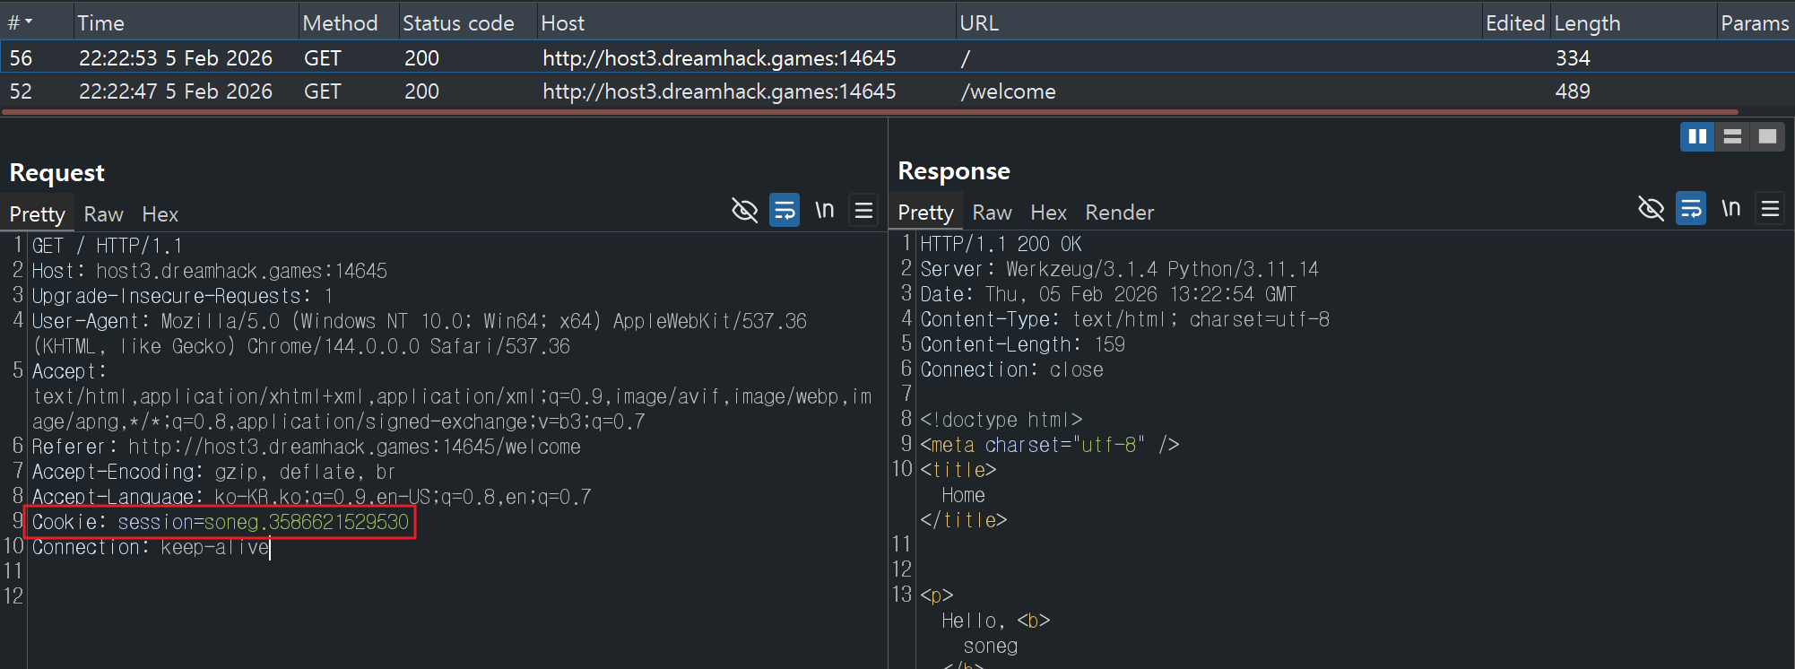Toggle word wrap in Response panel
1795x669 pixels.
[x=1691, y=209]
